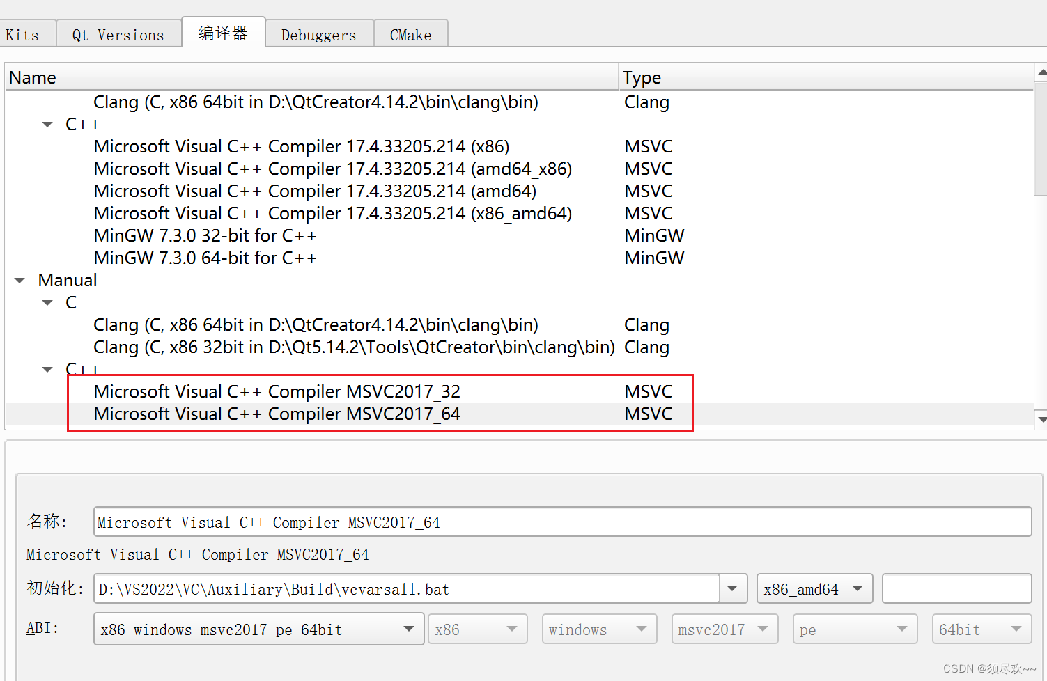Select MinGW 7.3.0 64-bit for C++
The height and width of the screenshot is (681, 1047).
coord(205,258)
